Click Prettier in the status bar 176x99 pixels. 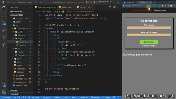(x=106, y=97)
